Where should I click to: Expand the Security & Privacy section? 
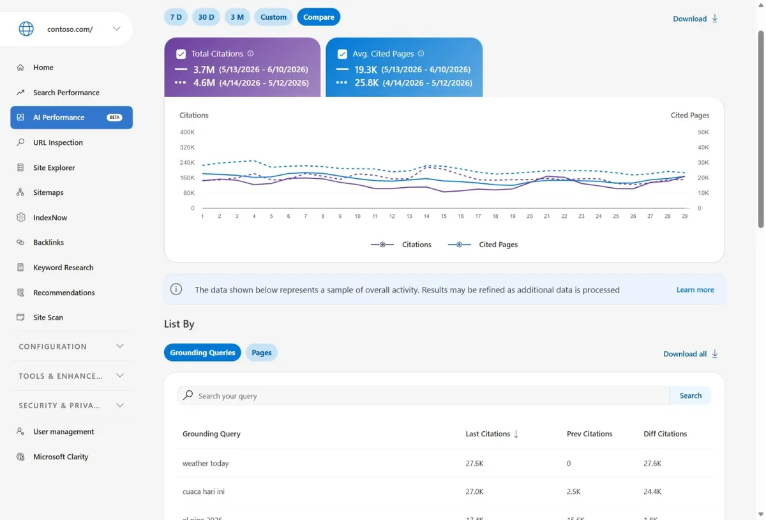[x=71, y=405]
